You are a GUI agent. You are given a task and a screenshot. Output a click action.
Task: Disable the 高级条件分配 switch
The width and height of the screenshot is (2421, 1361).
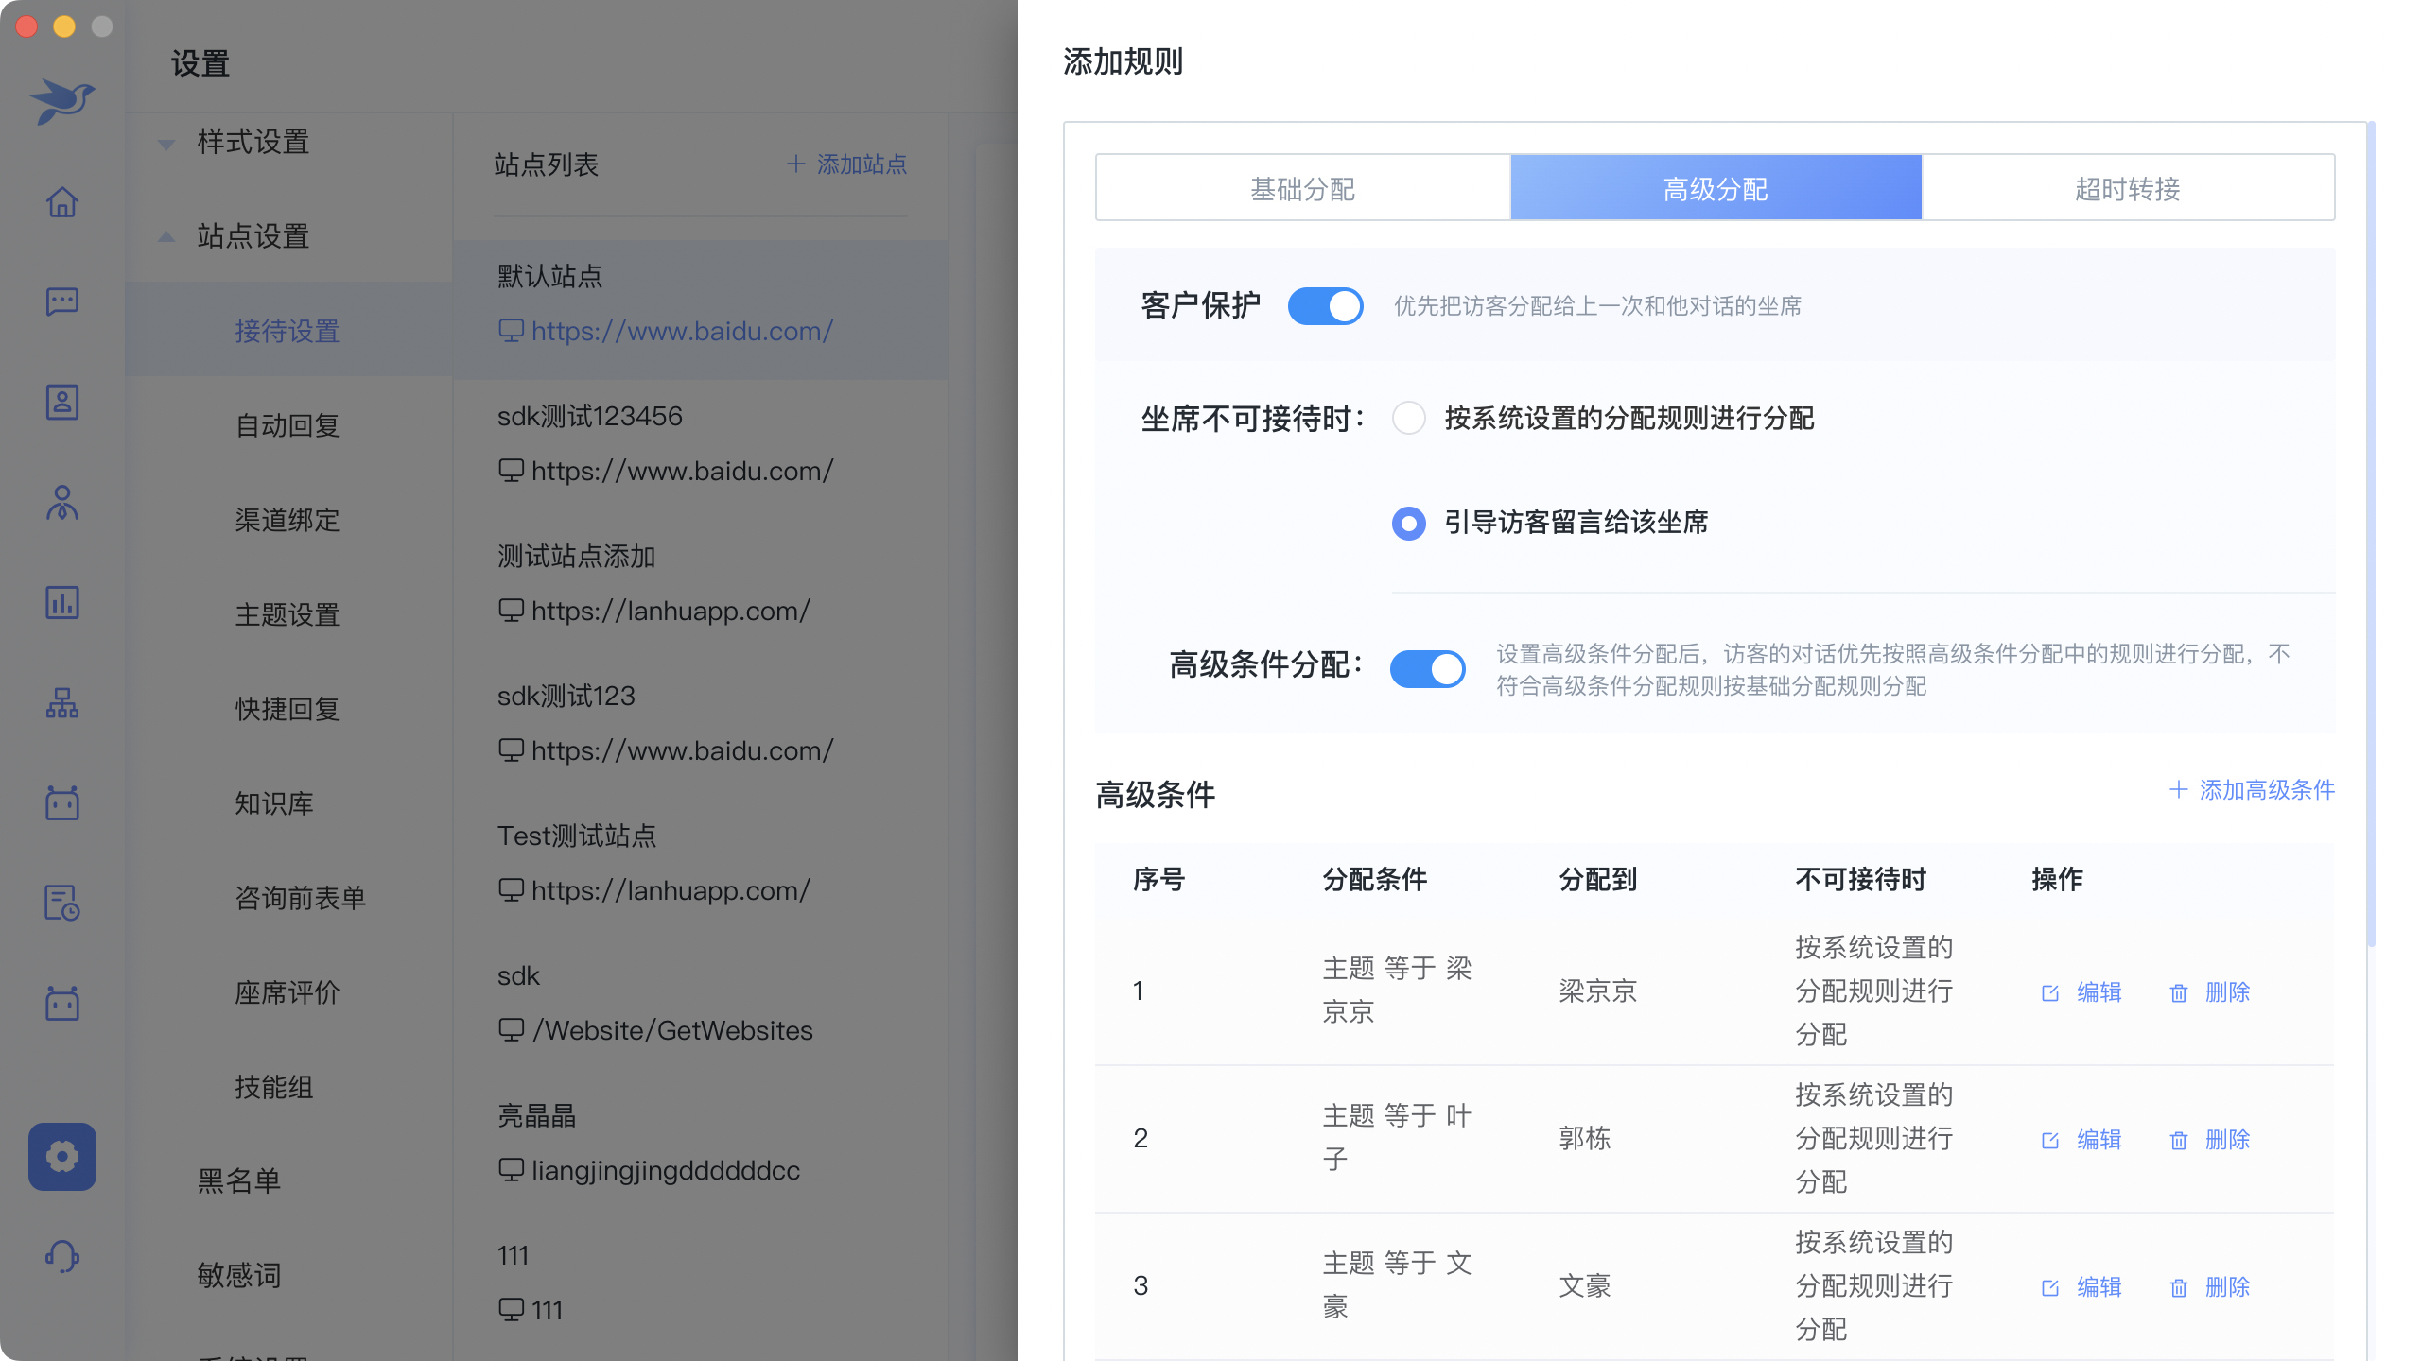(1427, 669)
